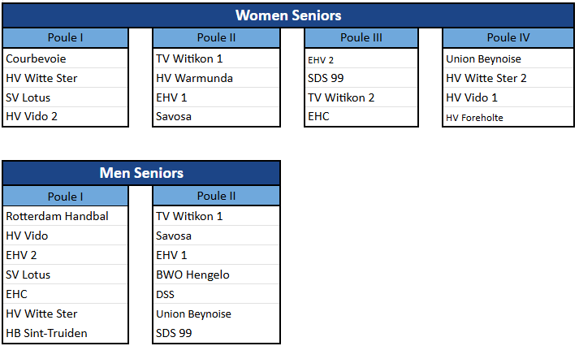Click the HB Sint-Truiden cell
This screenshot has height=346, width=579.
tap(65, 333)
